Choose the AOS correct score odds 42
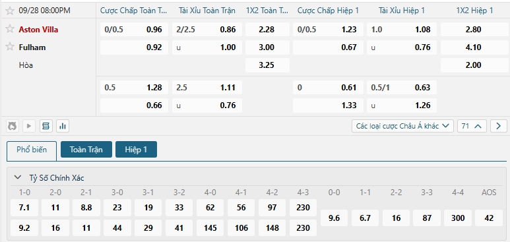 pyautogui.click(x=489, y=218)
